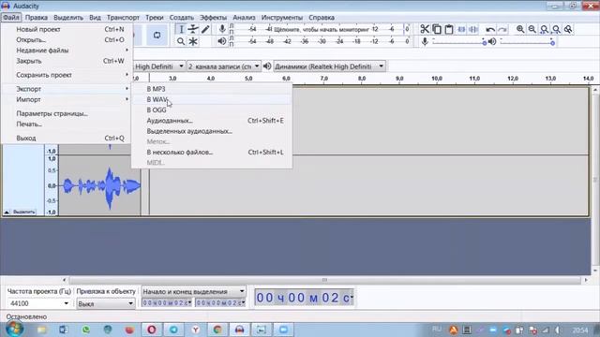Click speaker icon before Динамики device
The width and height of the screenshot is (600, 337).
pos(267,66)
